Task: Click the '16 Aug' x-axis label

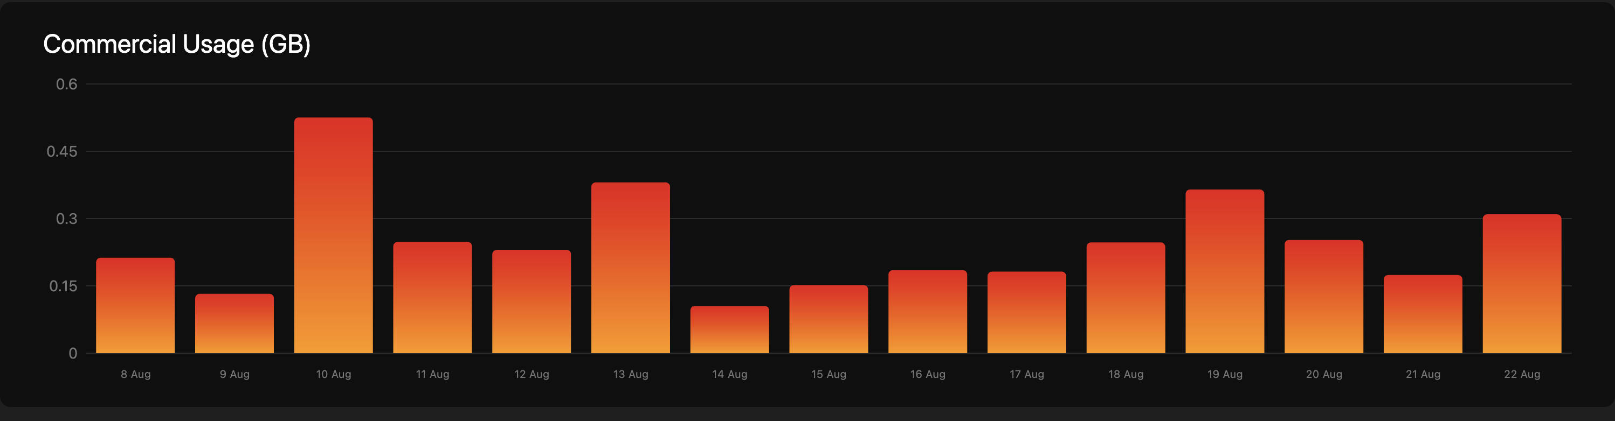Action: click(x=928, y=374)
